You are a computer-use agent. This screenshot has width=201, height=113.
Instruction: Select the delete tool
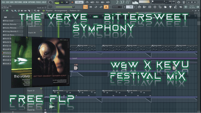19,11
